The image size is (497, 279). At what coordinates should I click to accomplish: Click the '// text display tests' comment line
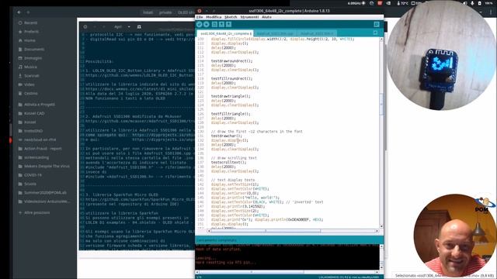(233, 180)
